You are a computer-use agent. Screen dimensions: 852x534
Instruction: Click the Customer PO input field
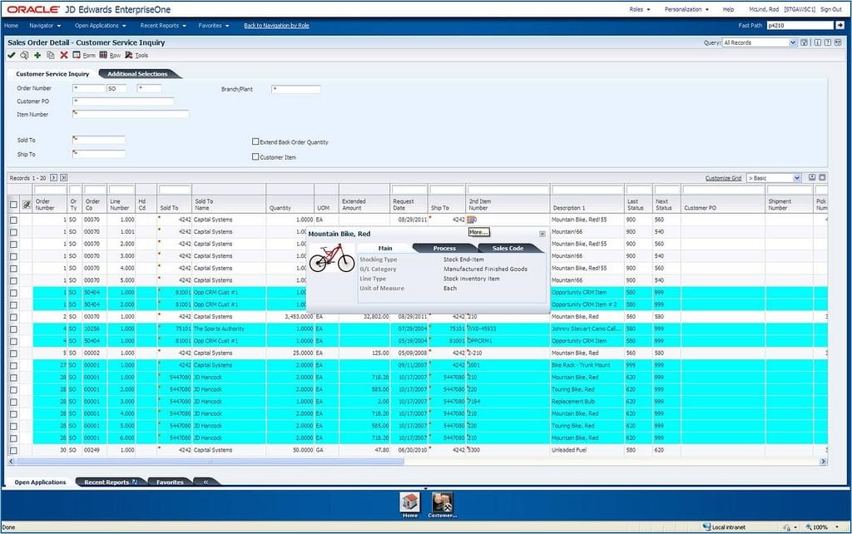(123, 101)
